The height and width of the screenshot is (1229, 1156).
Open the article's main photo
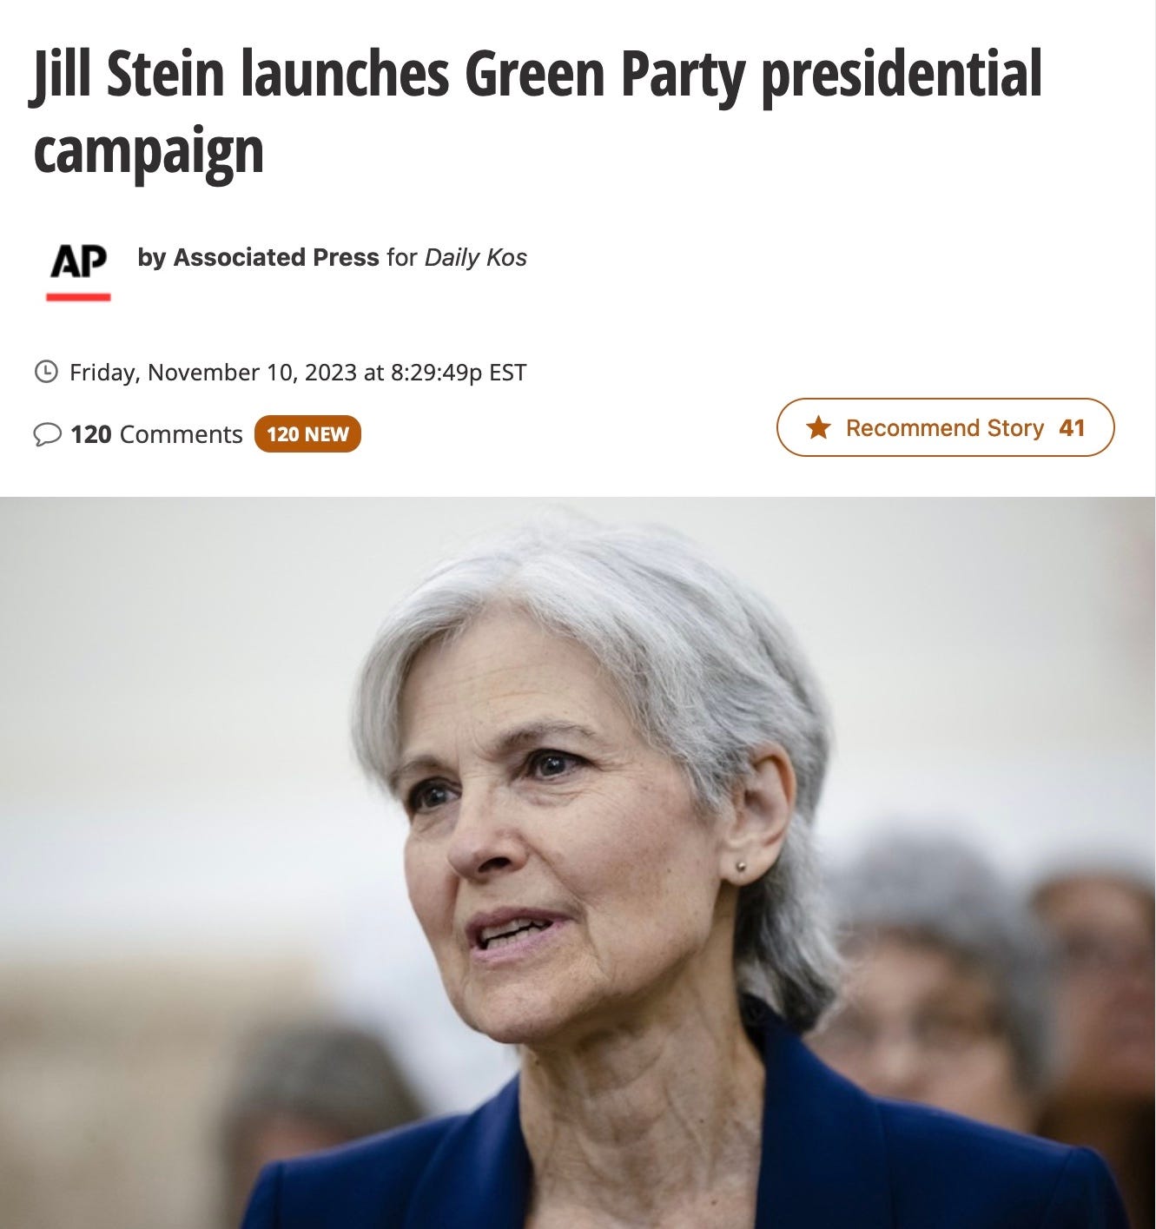pyautogui.click(x=578, y=862)
